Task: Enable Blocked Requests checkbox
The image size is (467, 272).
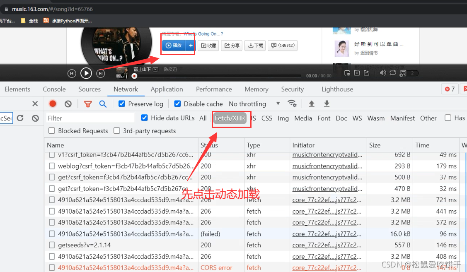Action: [x=52, y=131]
